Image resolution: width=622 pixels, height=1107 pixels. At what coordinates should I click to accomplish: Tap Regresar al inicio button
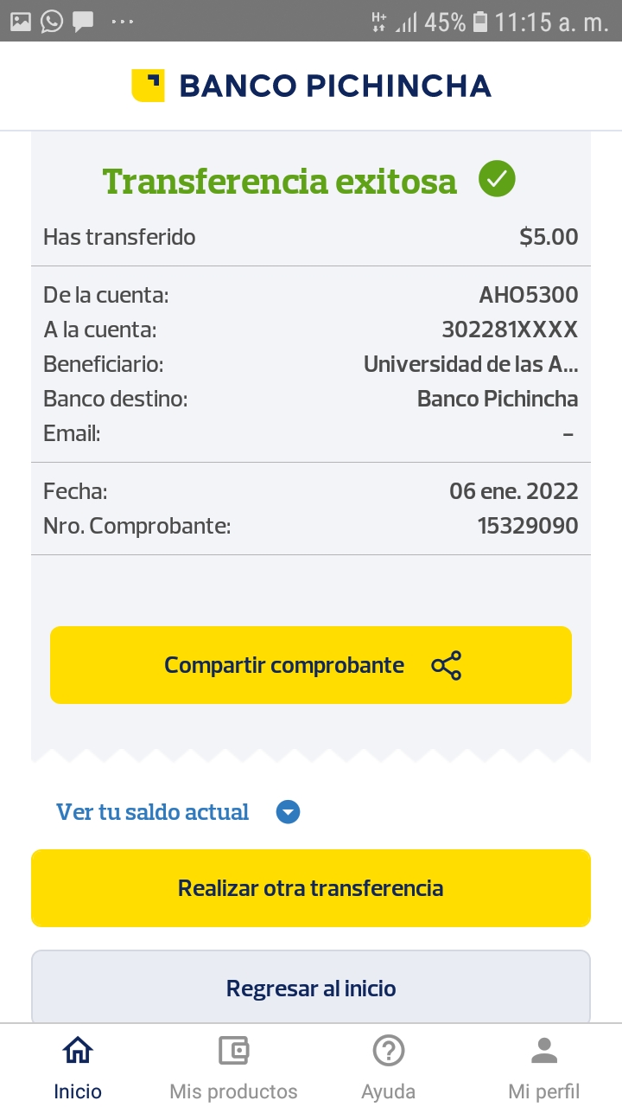click(311, 988)
